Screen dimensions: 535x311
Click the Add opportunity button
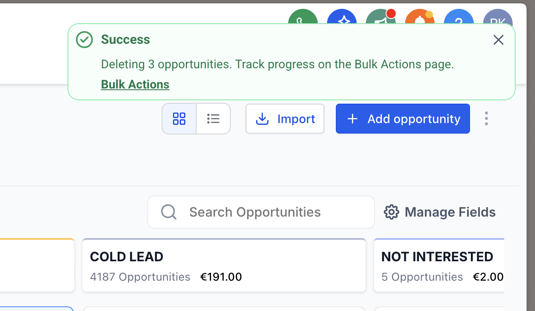[x=403, y=119]
